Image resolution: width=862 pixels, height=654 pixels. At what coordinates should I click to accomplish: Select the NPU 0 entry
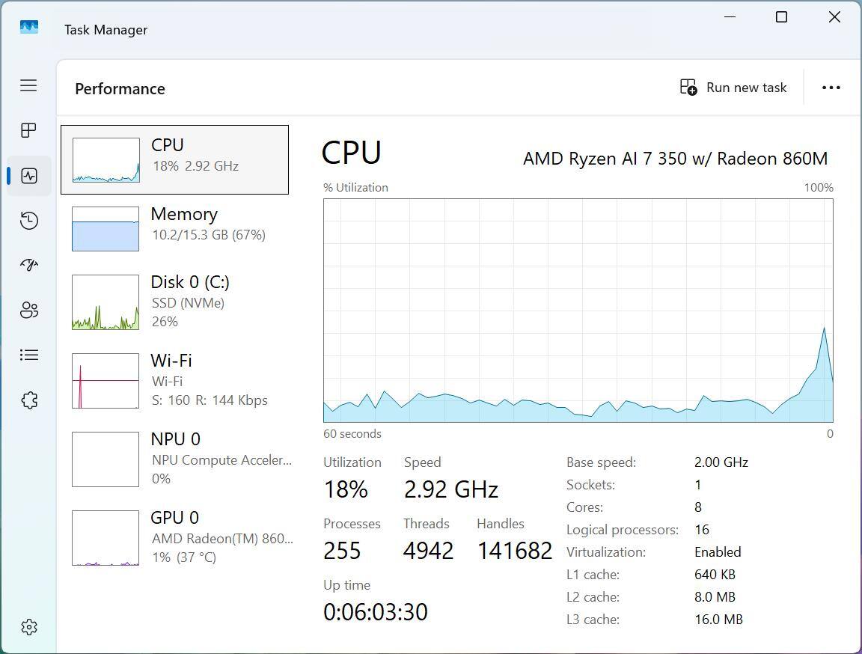coord(176,458)
